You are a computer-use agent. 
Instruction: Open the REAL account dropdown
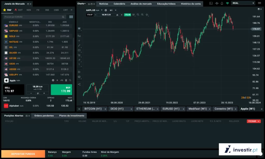(x=243, y=3)
